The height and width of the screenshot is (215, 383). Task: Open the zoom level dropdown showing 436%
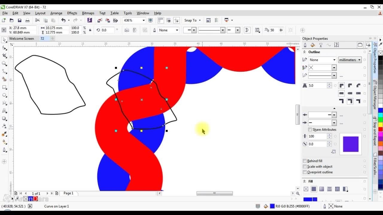144,20
